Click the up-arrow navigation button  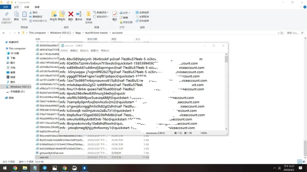pyautogui.click(x=19, y=33)
